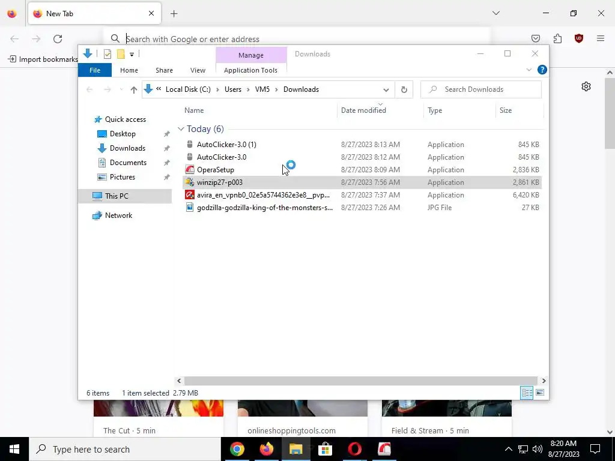Launch Google Chrome from the taskbar
This screenshot has width=615, height=461.
(237, 449)
